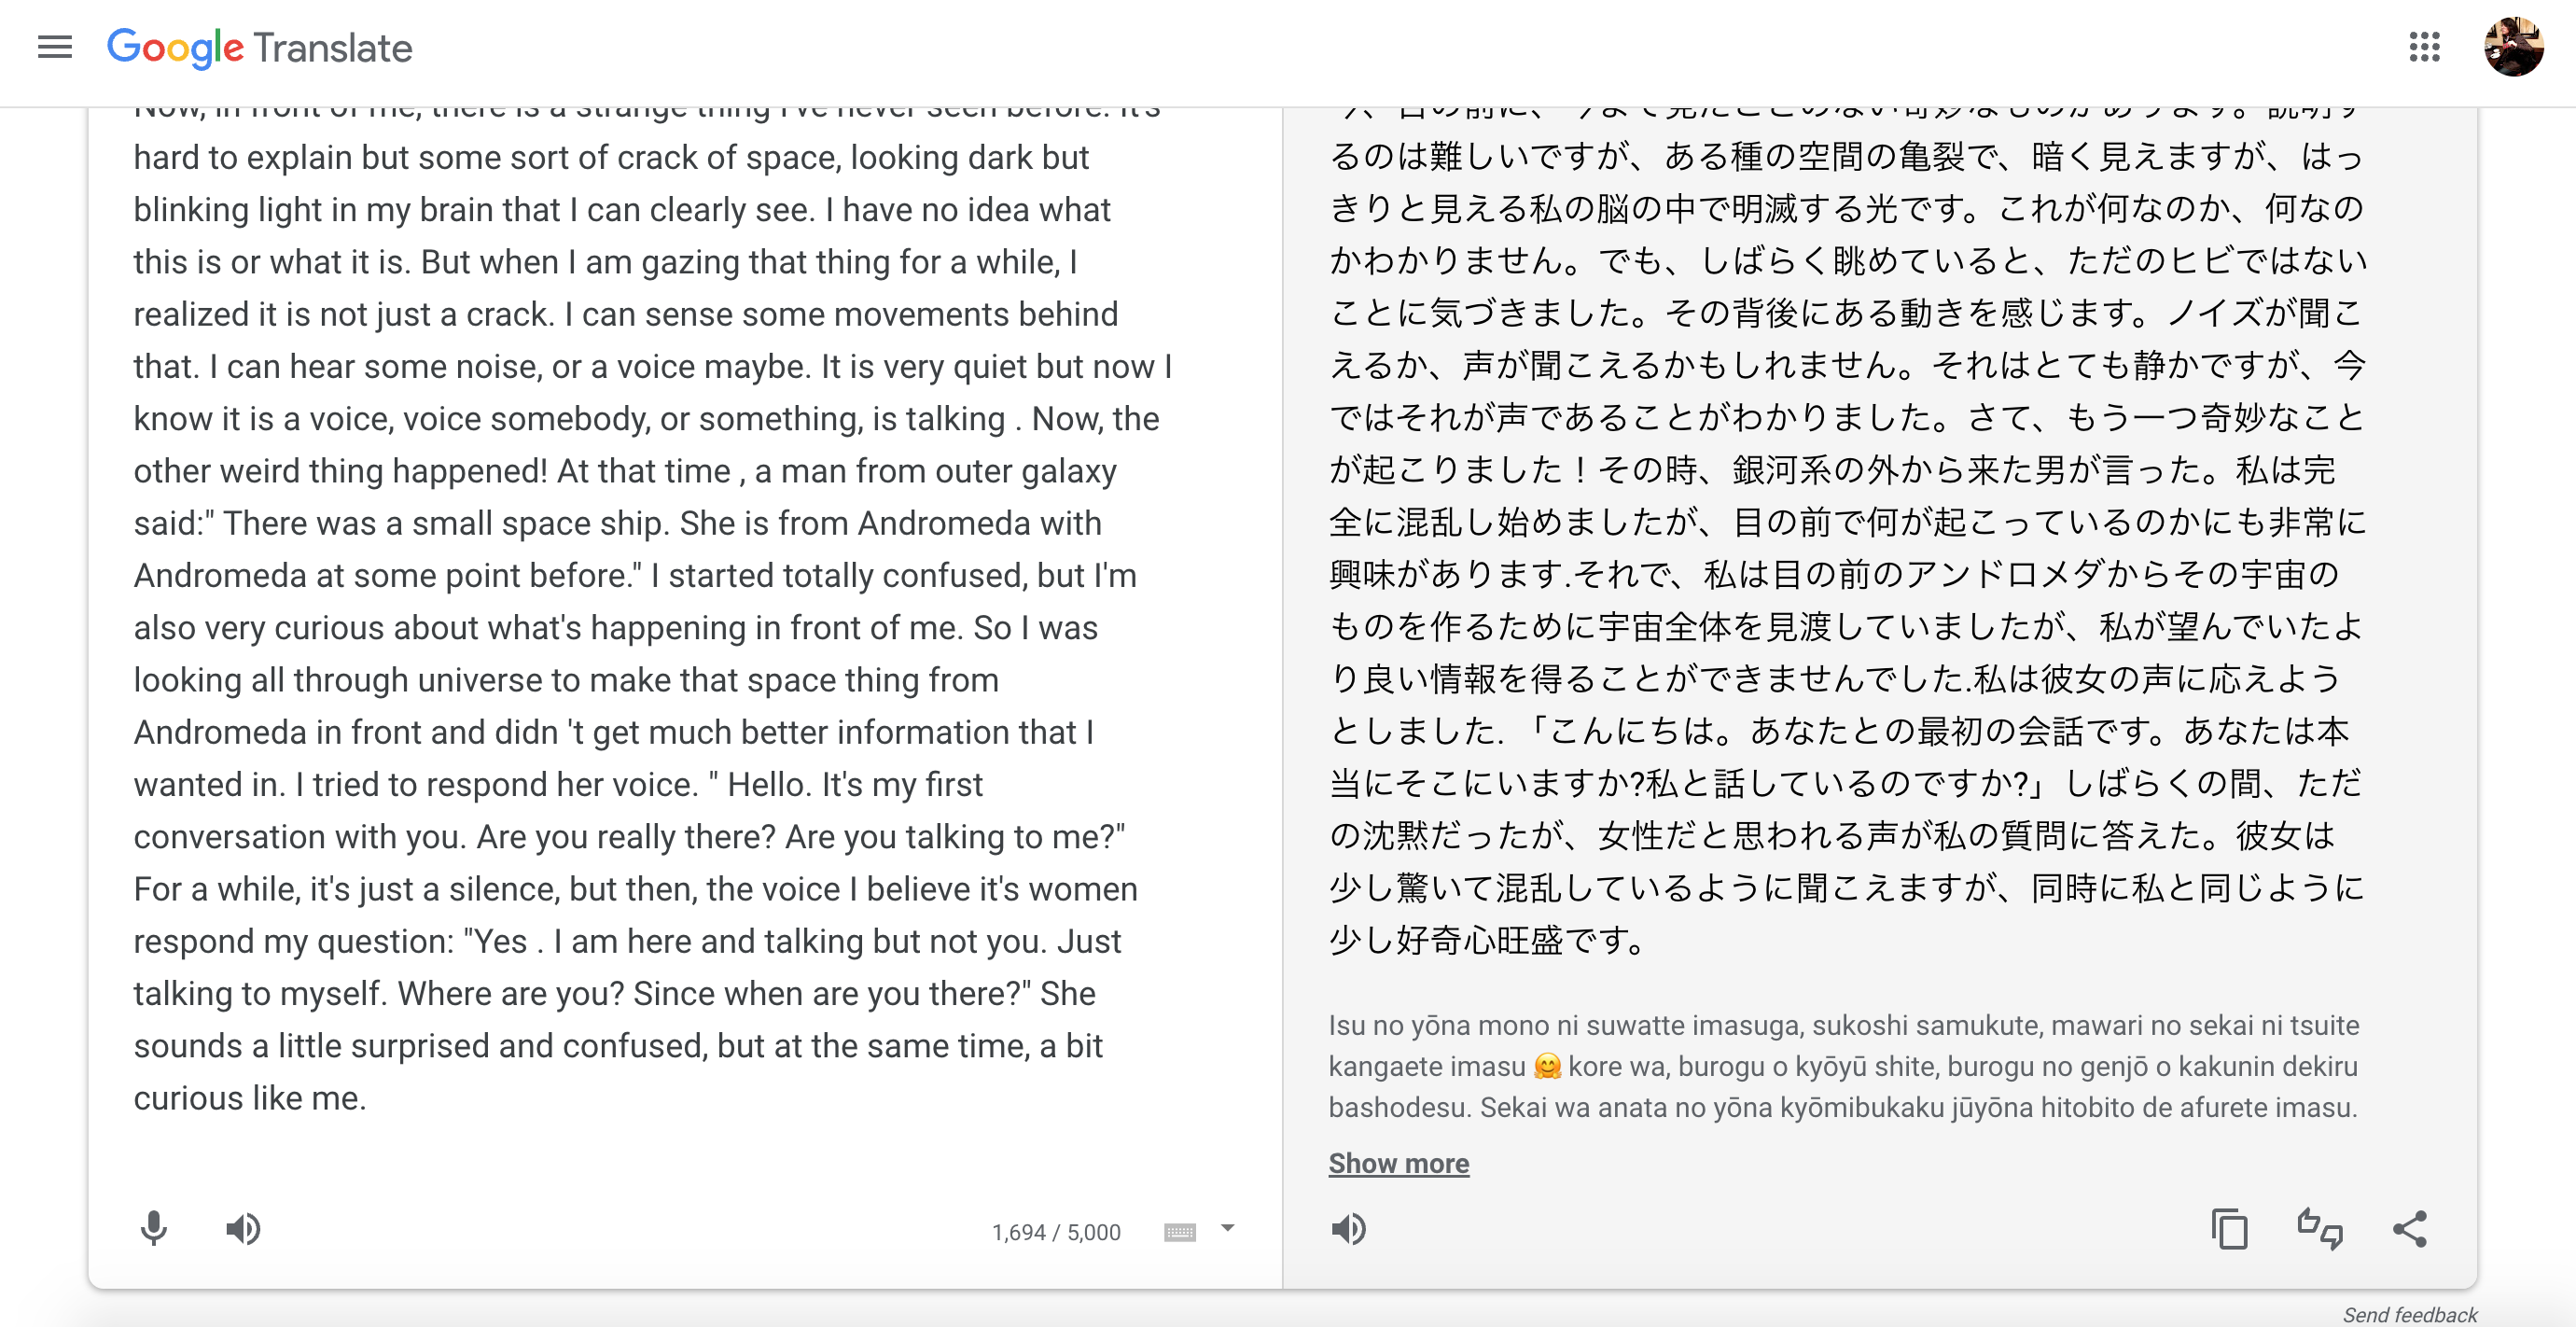
Task: Click the Send feedback link
Action: coord(2409,1314)
